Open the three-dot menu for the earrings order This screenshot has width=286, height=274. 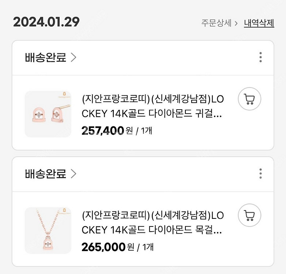[260, 57]
